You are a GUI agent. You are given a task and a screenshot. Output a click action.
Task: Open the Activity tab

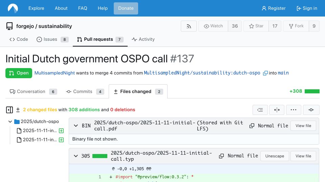tap(143, 39)
